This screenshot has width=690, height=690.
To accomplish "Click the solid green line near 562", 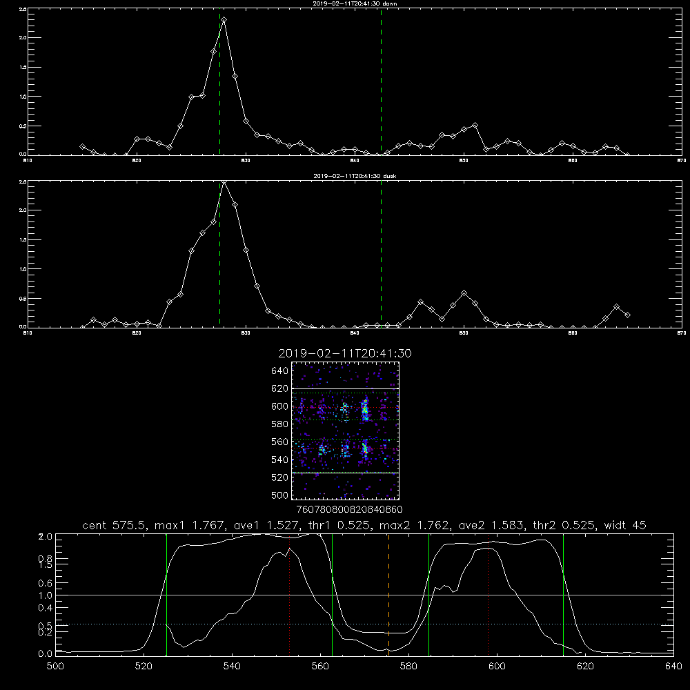I will click(x=333, y=595).
